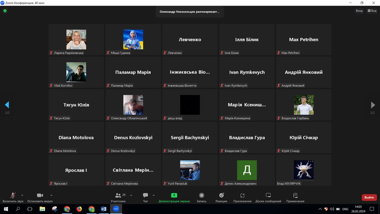
Task: Open the Chat panel
Action: [x=145, y=196]
